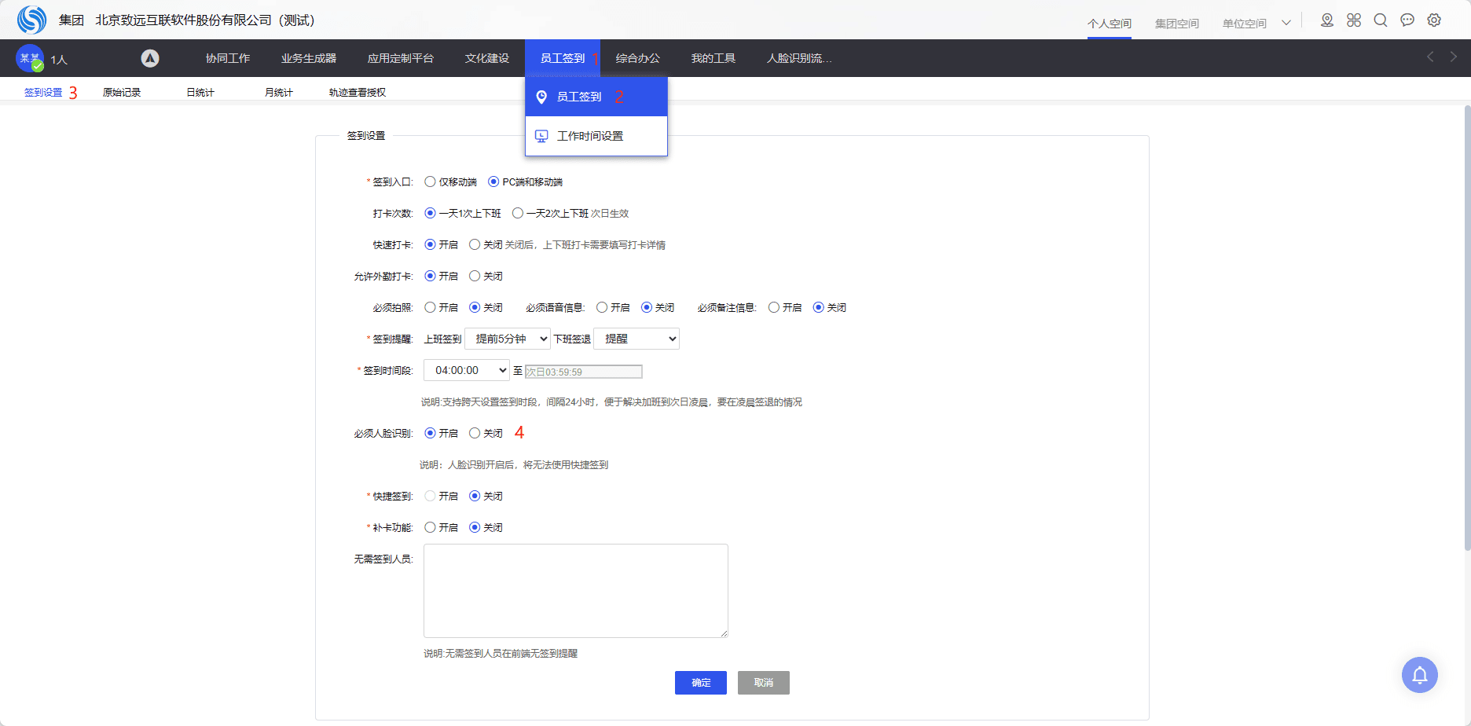Enable 补卡功能 with 开启 option

(430, 527)
